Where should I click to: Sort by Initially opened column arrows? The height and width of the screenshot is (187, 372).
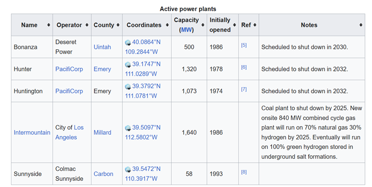[x=234, y=25]
